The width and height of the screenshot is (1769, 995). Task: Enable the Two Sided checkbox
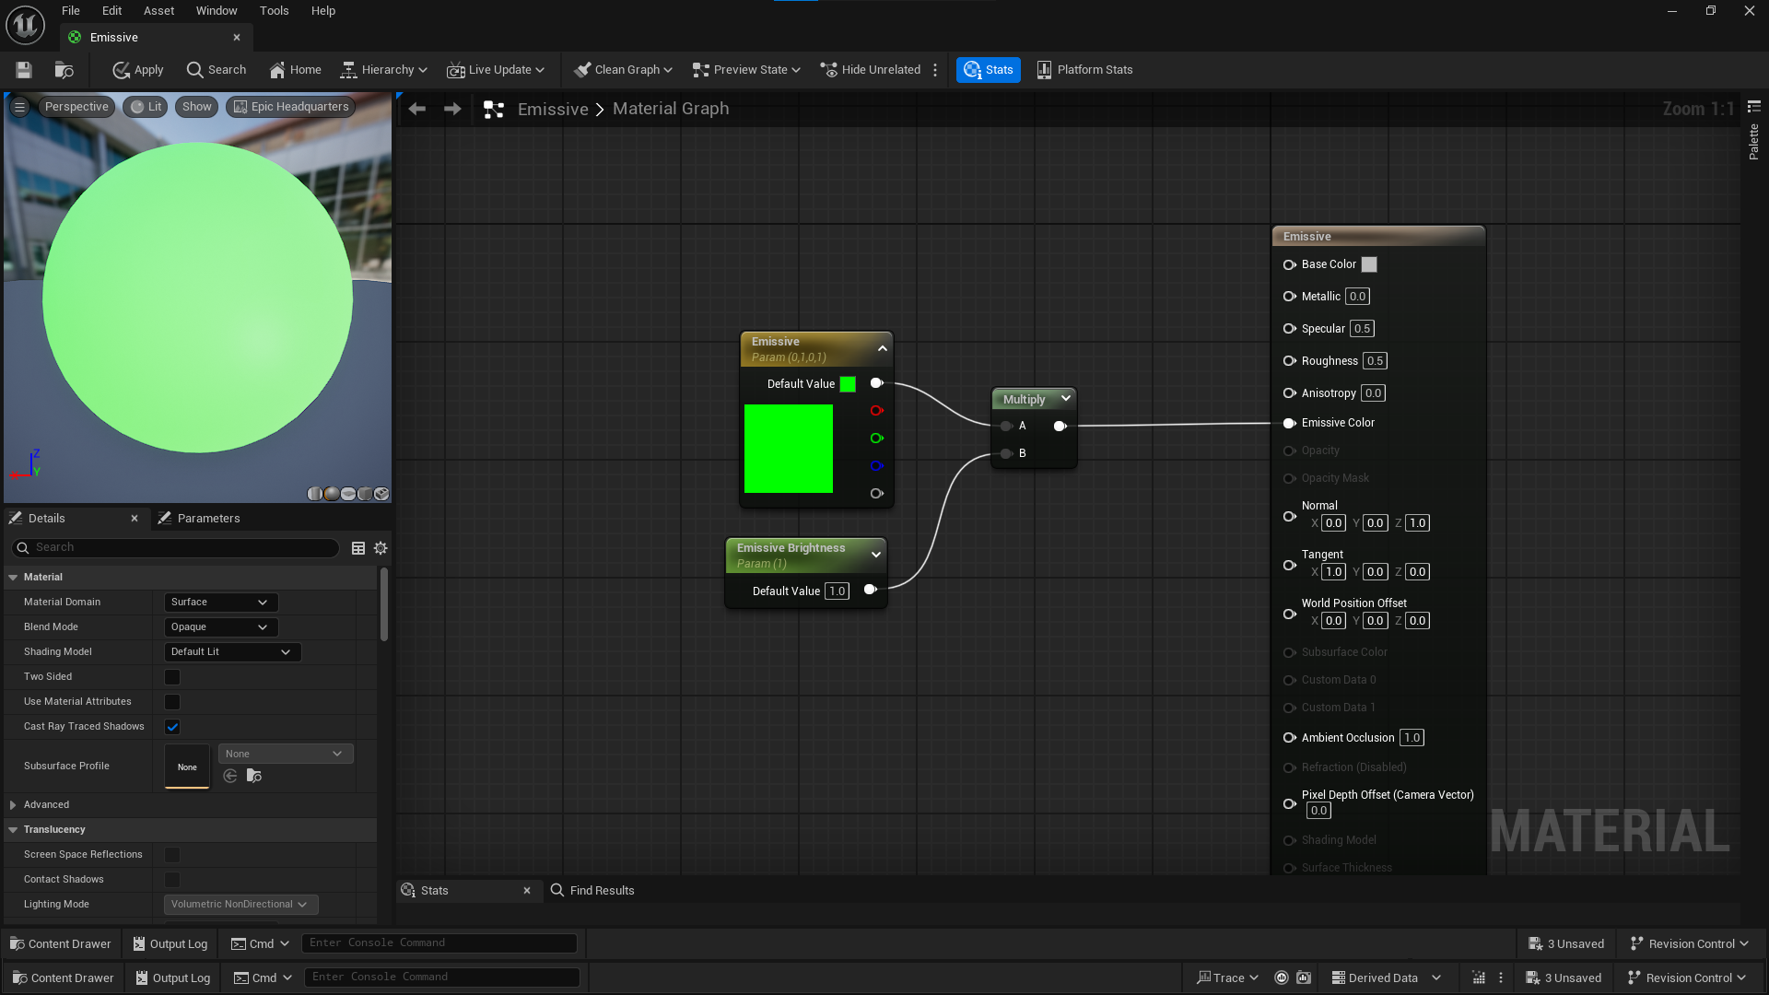pyautogui.click(x=172, y=677)
